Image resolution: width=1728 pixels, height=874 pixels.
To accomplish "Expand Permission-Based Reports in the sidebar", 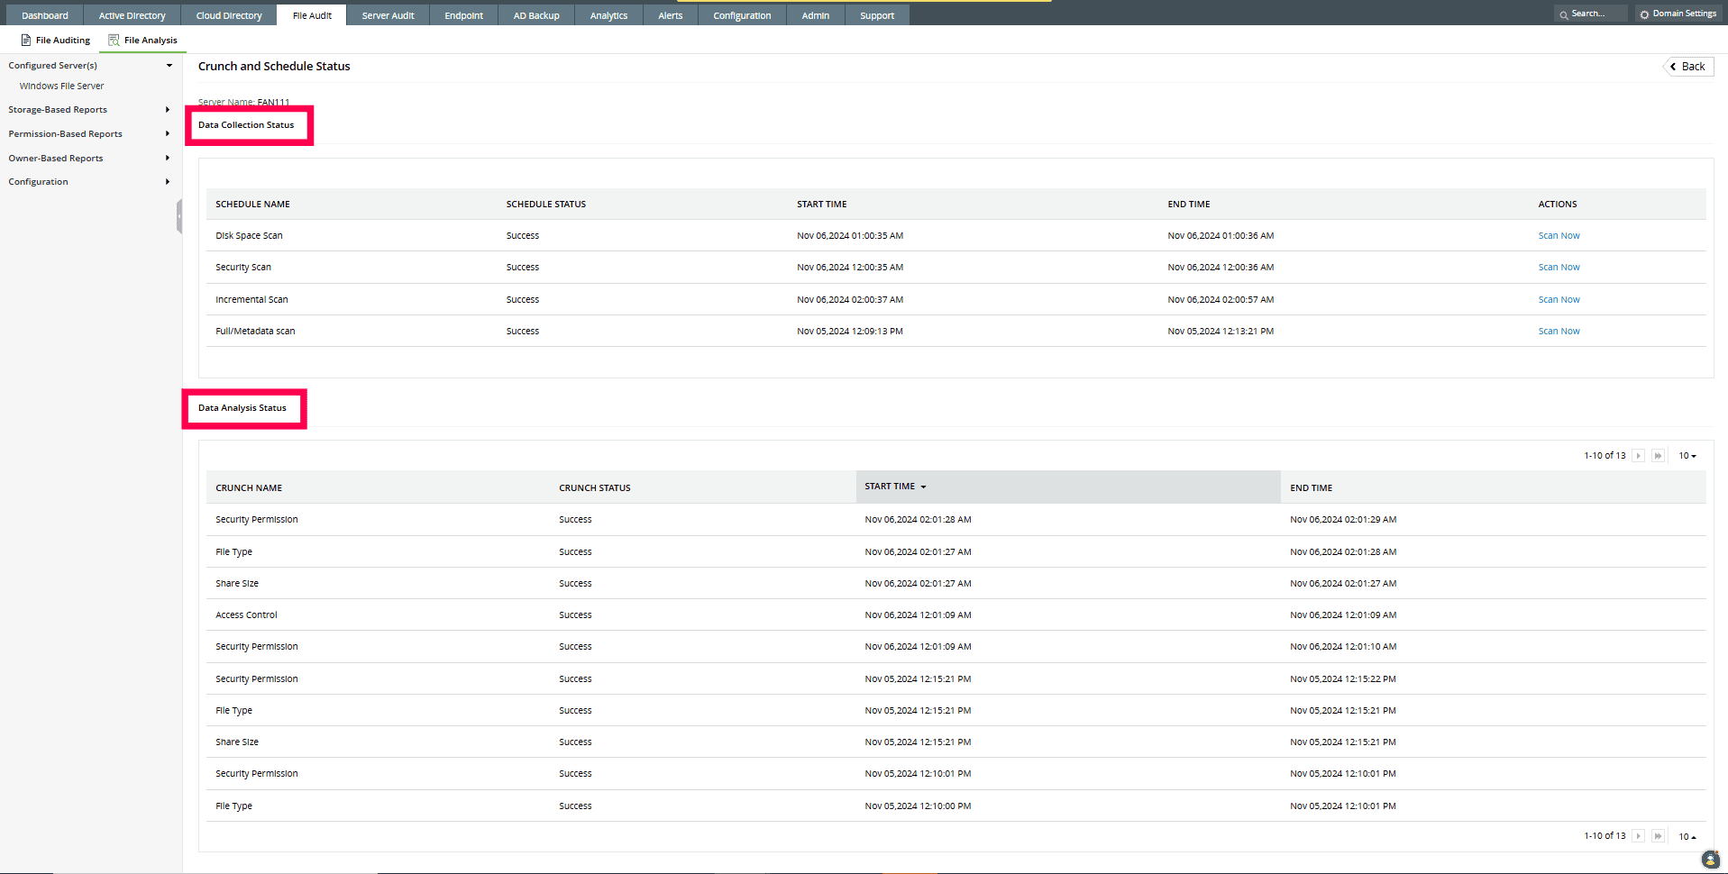I will (x=167, y=133).
